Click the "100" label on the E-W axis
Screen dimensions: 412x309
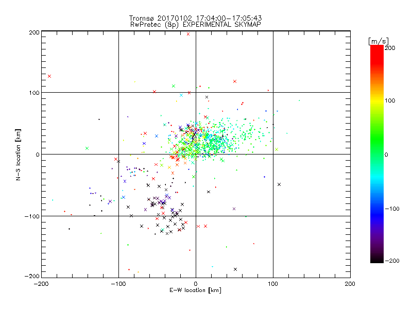tap(273, 284)
